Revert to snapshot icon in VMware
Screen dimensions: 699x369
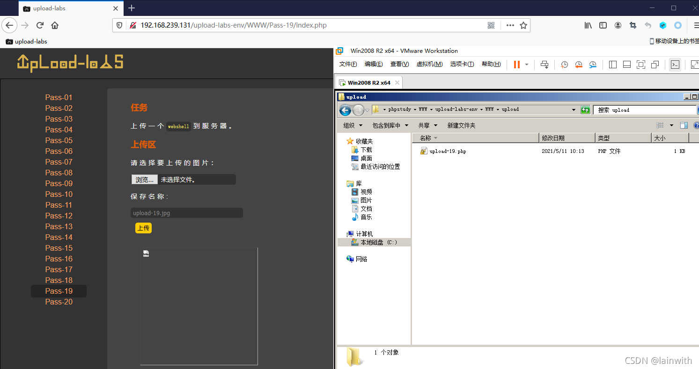point(579,65)
